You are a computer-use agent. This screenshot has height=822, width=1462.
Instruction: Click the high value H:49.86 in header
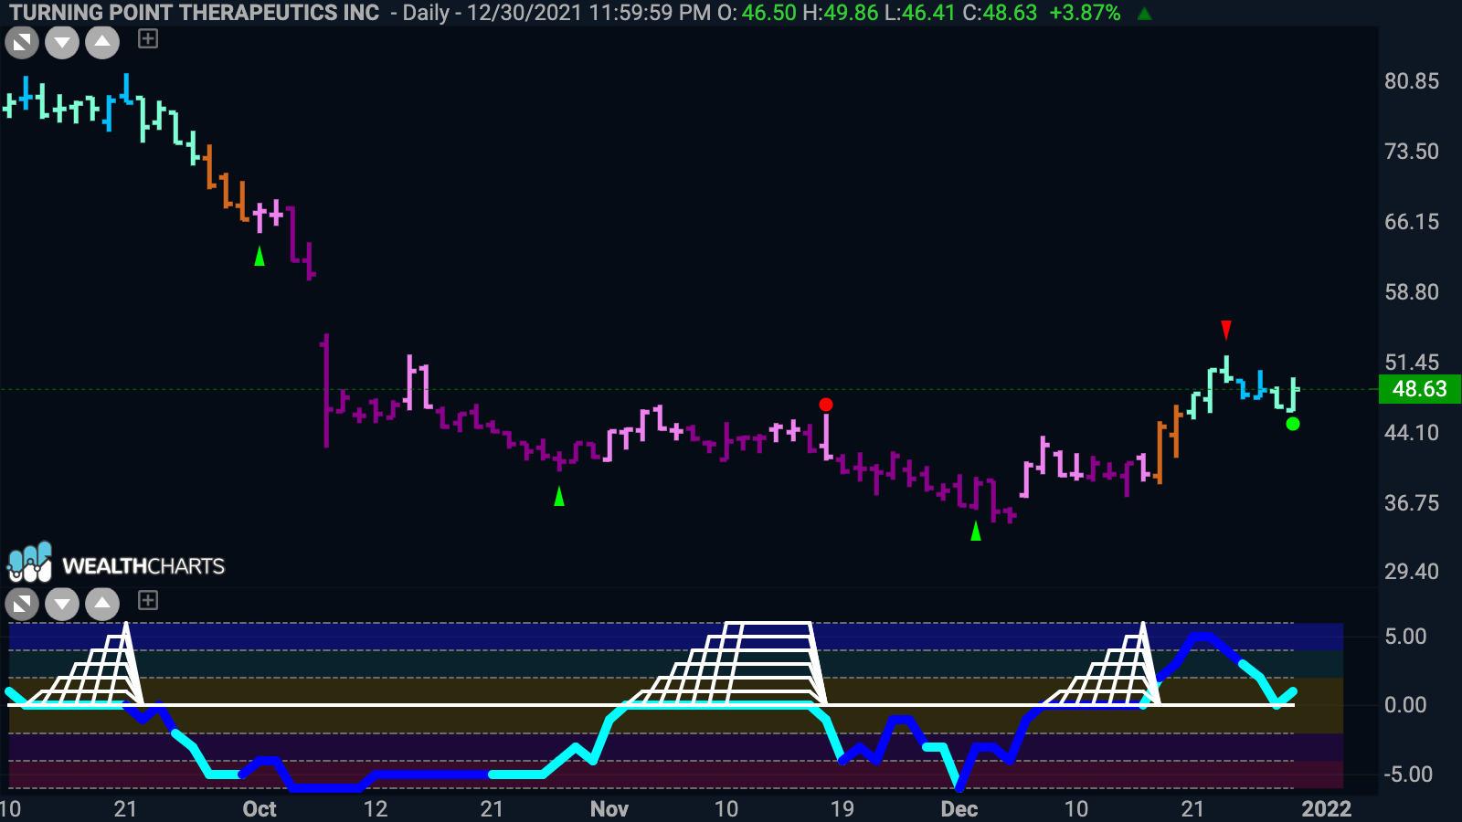(x=840, y=13)
